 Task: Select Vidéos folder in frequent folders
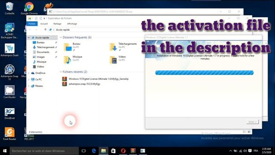[117, 60]
